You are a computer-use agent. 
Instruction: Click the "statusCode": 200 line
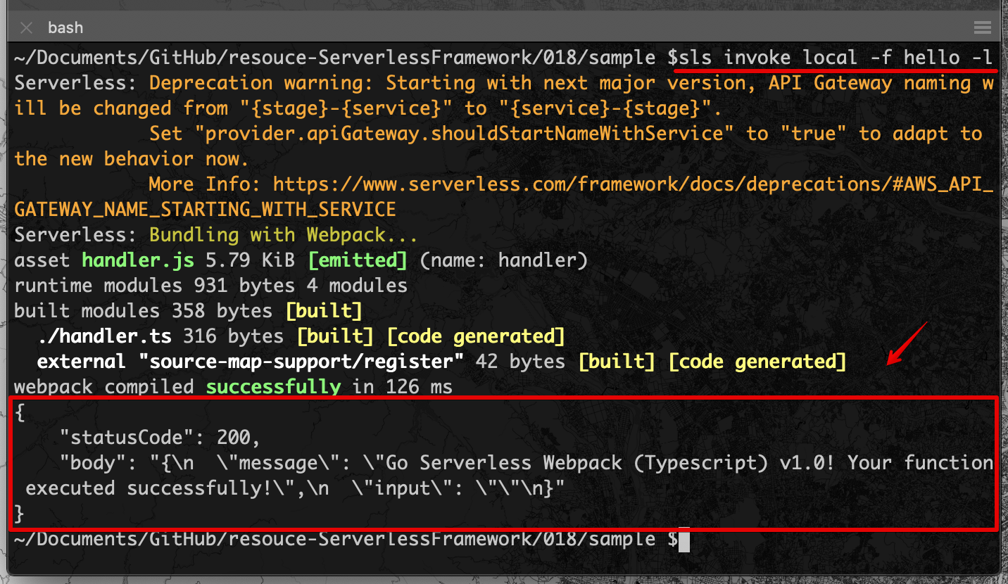point(160,438)
